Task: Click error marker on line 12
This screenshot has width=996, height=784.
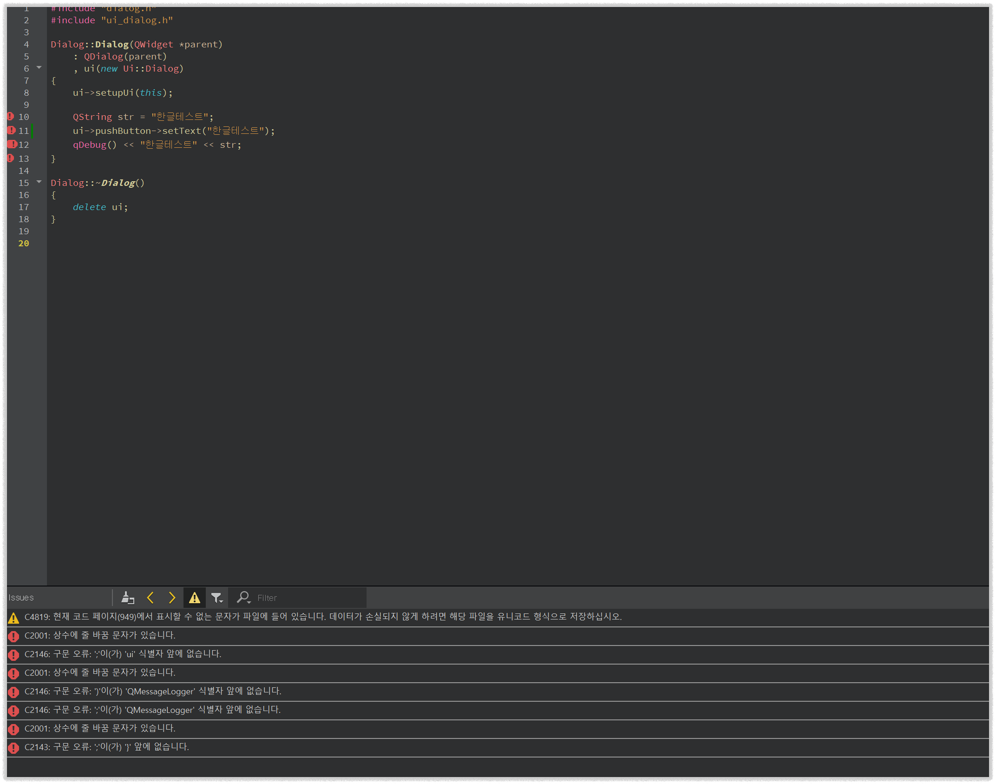Action: [12, 145]
